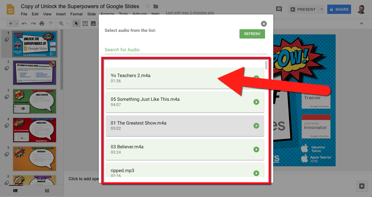Click the transition icon beside slide 3
This screenshot has width=372, height=197.
7,97
